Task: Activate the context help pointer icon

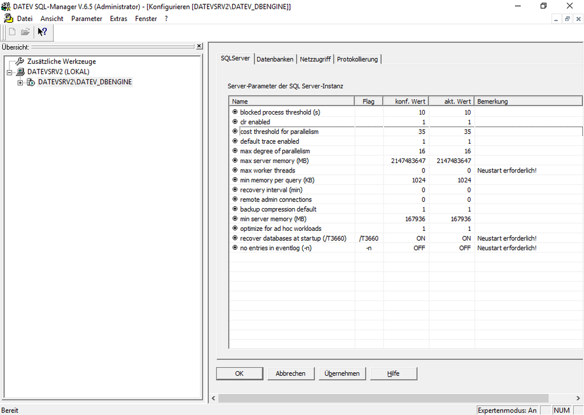Action: 43,32
